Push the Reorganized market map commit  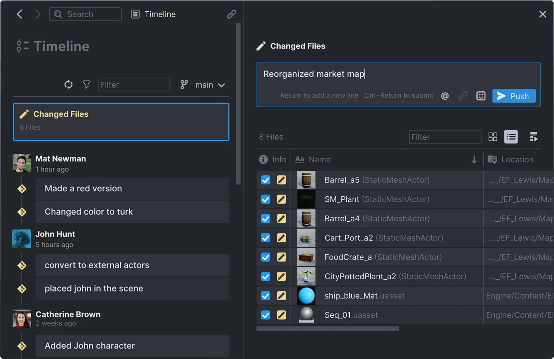click(514, 96)
